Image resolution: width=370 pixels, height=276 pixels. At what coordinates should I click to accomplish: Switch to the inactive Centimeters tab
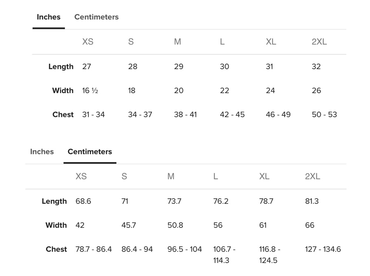tap(96, 17)
